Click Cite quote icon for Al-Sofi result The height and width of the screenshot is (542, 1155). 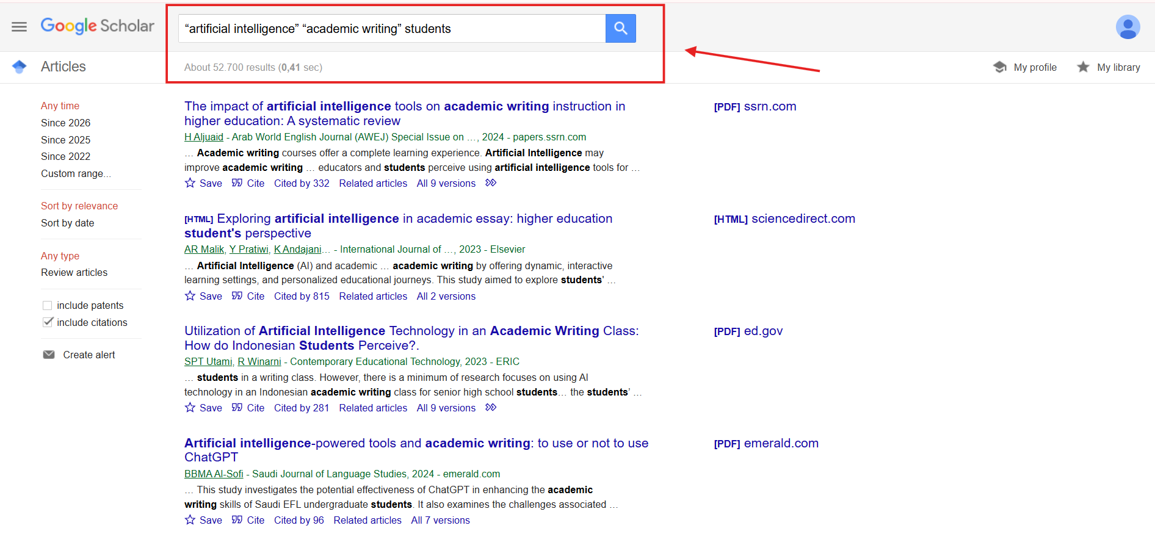(x=237, y=520)
